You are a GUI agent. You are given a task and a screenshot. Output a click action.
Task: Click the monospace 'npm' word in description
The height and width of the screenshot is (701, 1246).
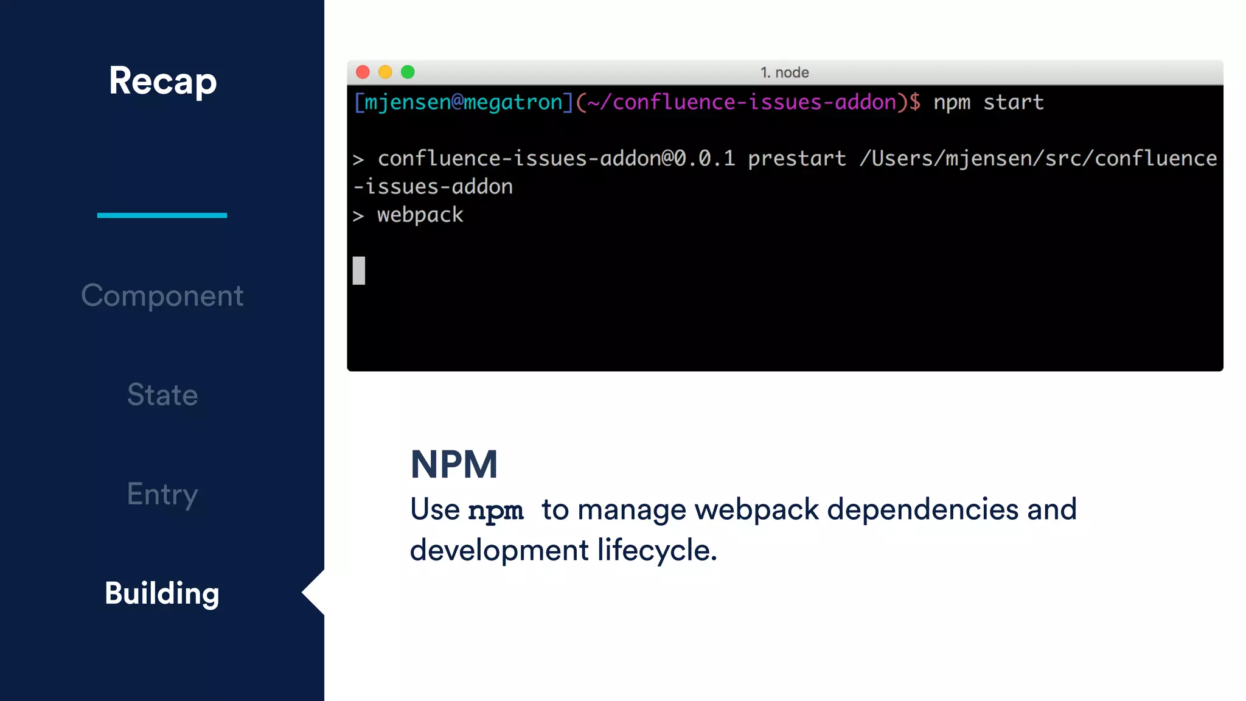(496, 511)
